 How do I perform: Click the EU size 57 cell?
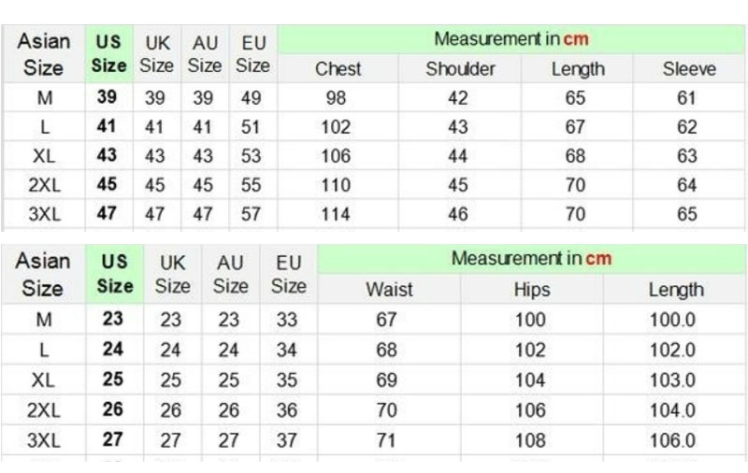point(251,213)
